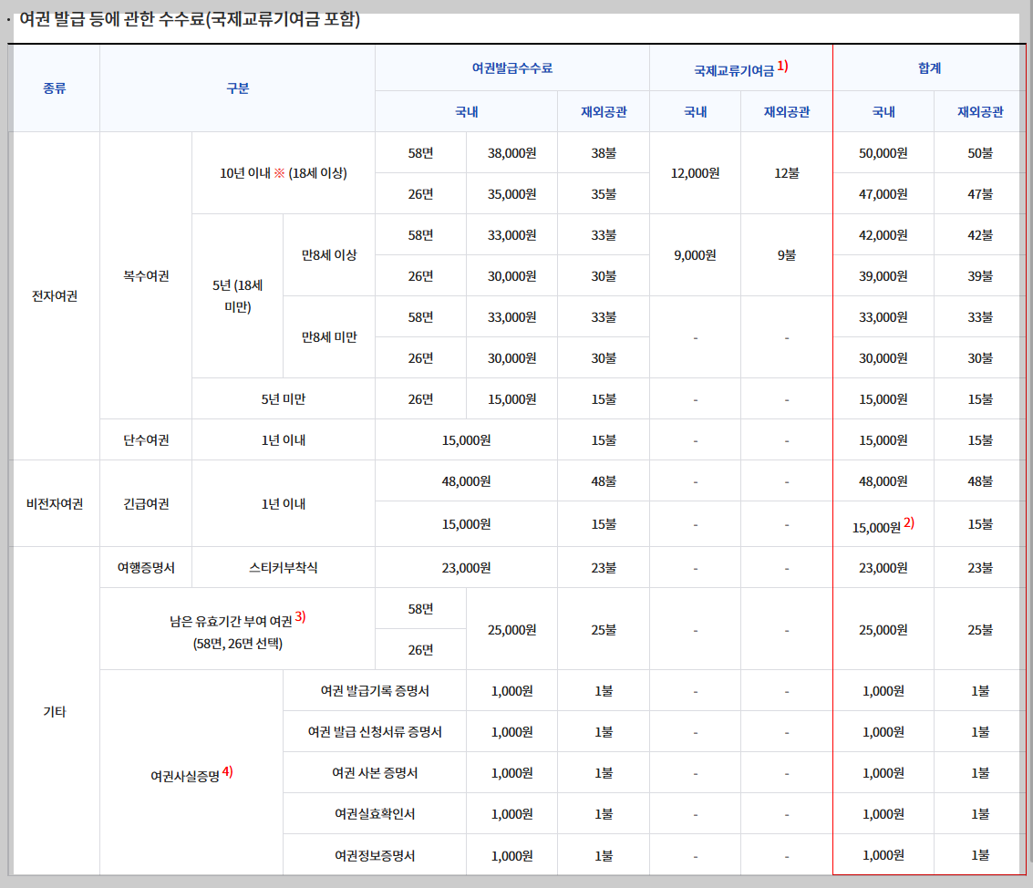Select the 여권실효확인서 row label
Viewport: 1033px width, 888px height.
pos(374,813)
